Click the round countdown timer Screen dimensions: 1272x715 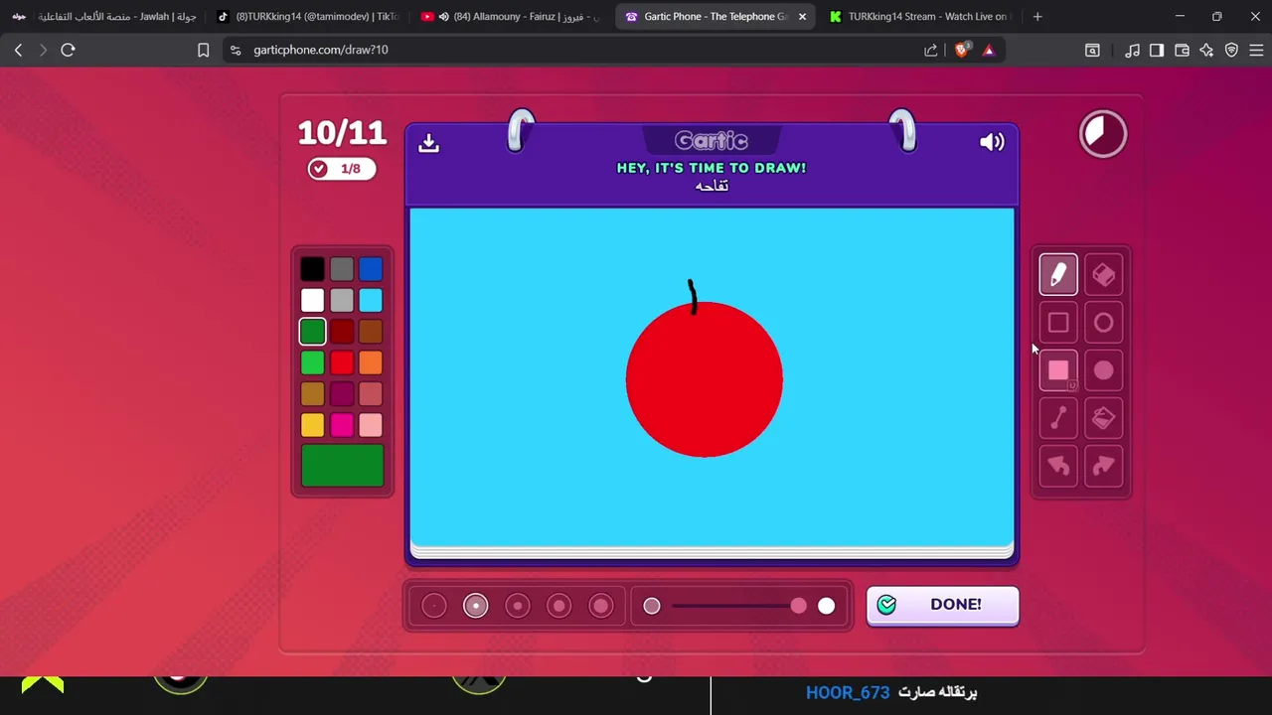(1103, 134)
